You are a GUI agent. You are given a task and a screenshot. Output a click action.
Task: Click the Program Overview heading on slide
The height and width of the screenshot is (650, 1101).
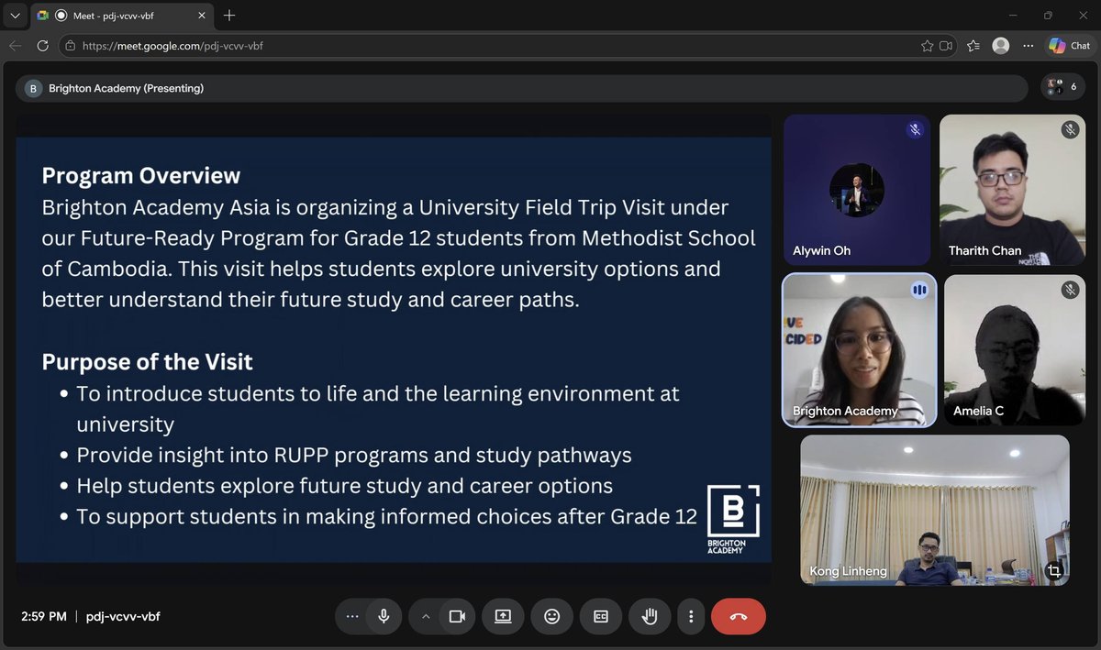[141, 175]
